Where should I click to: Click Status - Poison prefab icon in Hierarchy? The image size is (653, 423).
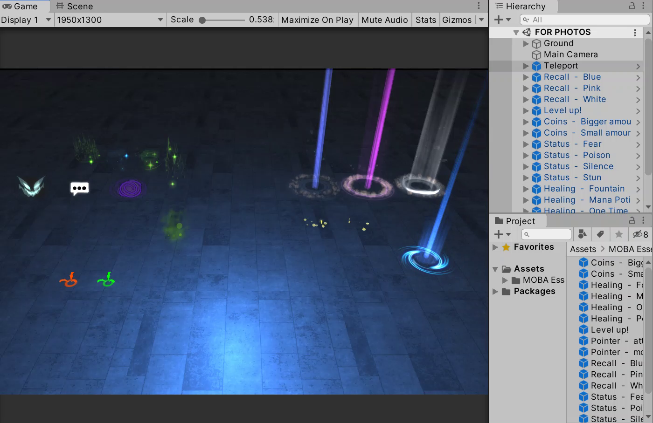coord(536,156)
